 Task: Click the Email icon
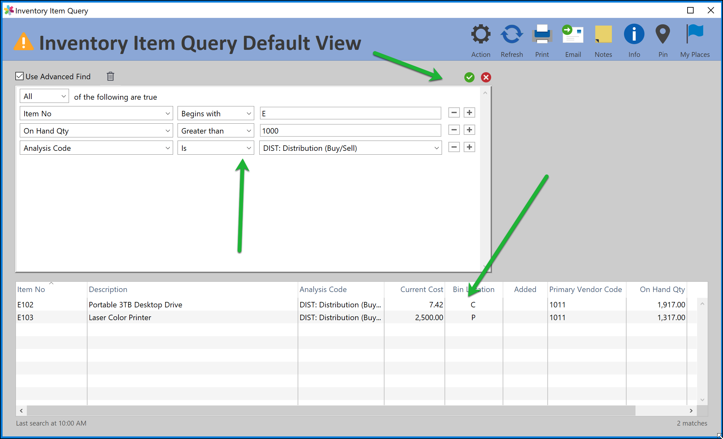pyautogui.click(x=573, y=35)
